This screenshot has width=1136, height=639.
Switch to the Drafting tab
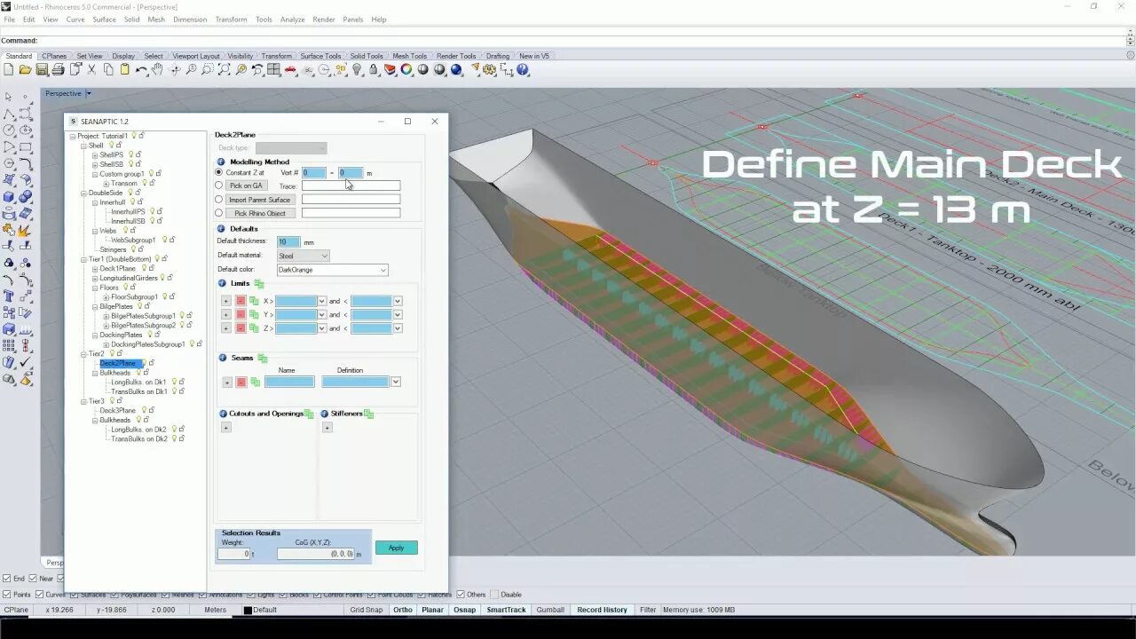click(x=498, y=56)
